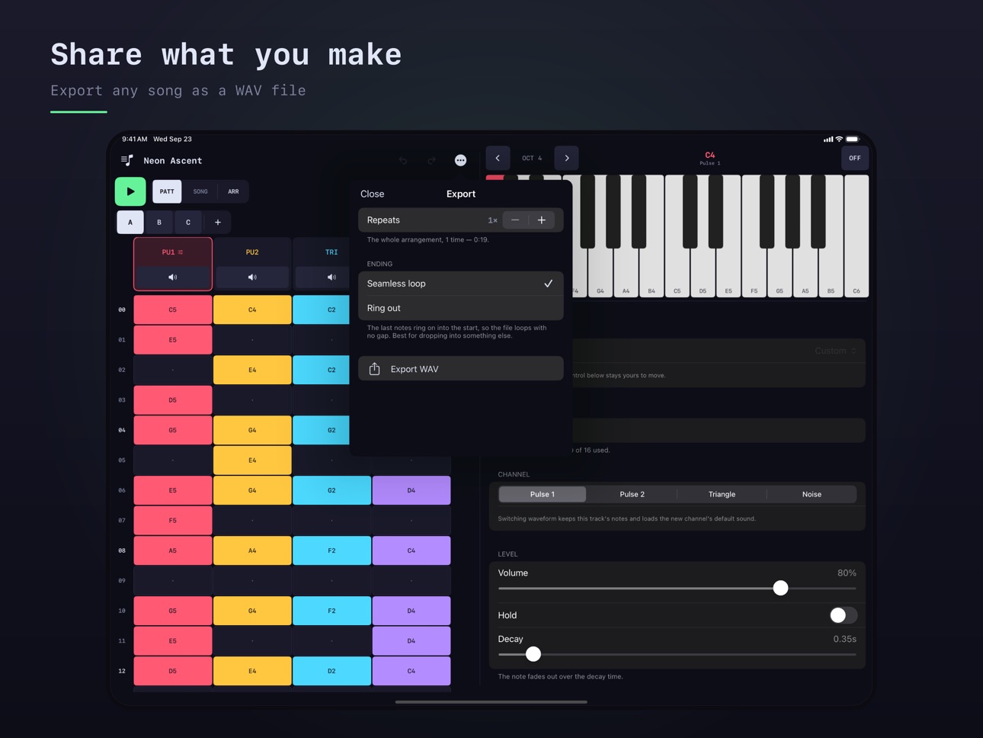Switch to the ARR tab
This screenshot has height=738, width=983.
233,191
